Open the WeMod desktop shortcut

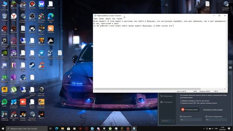coord(42,5)
